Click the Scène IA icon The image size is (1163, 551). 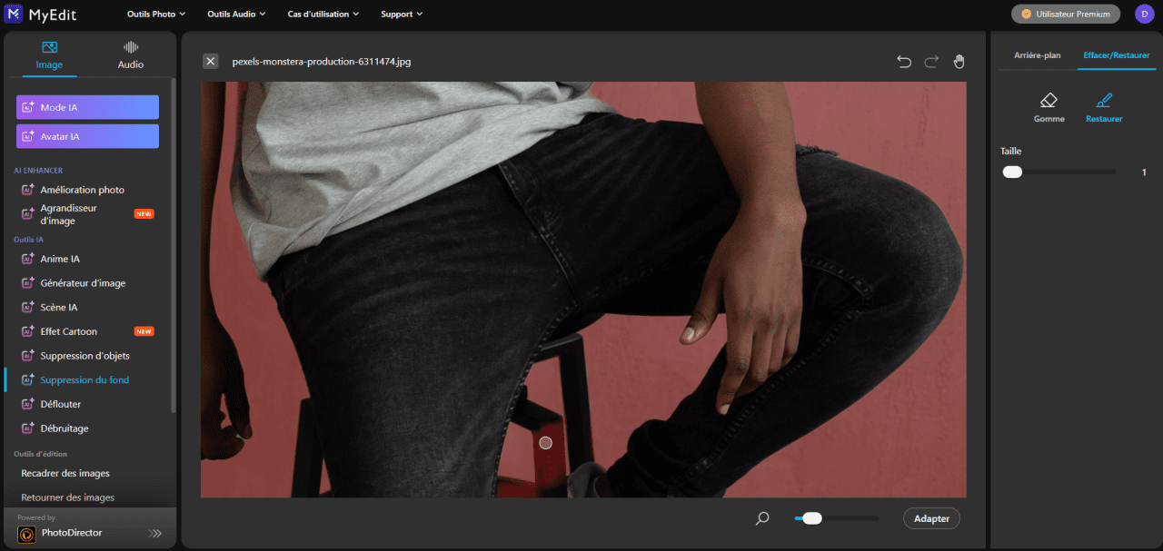28,307
